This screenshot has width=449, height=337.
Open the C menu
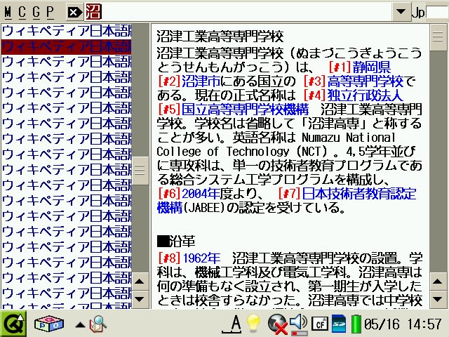click(22, 13)
